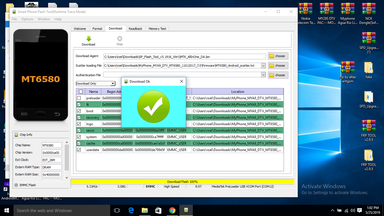Open the MY28S DTV archive on desktop
Image resolution: width=384 pixels, height=216 pixels.
326,9
